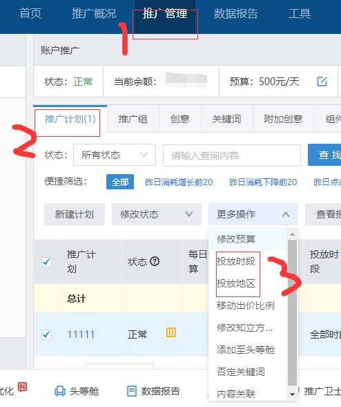Choose 内容关联 from the dropdown menu
This screenshot has height=407, width=341.
[247, 394]
